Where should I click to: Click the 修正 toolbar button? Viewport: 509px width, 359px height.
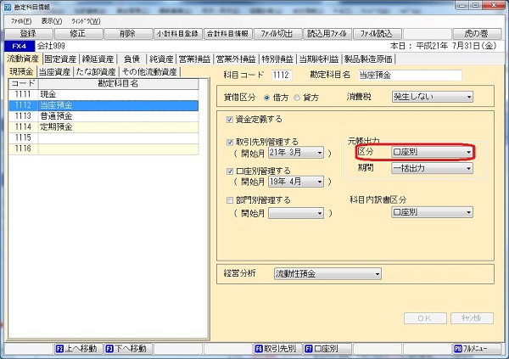pyautogui.click(x=79, y=33)
